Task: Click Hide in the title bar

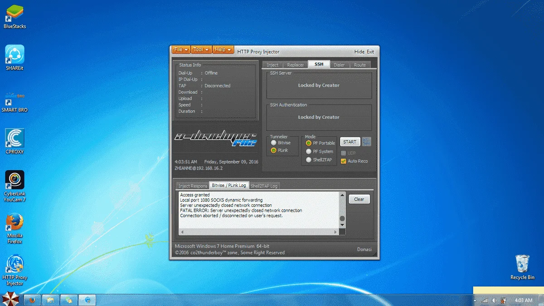Action: point(359,52)
